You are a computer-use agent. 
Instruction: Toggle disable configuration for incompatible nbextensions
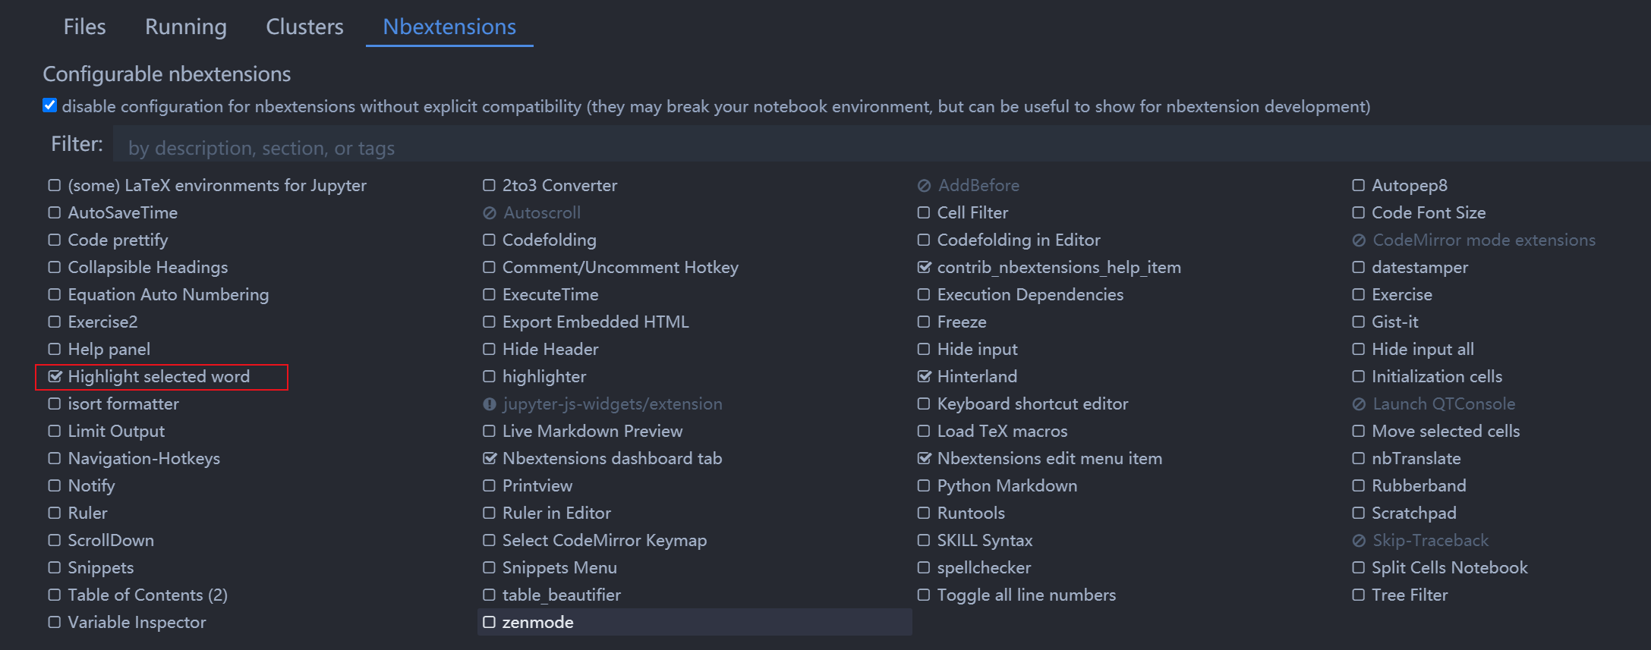50,105
